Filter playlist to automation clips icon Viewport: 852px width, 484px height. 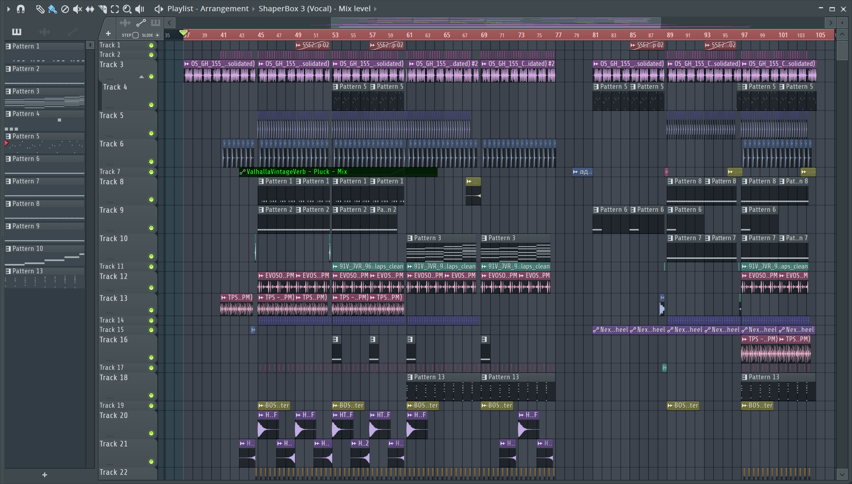[x=141, y=23]
